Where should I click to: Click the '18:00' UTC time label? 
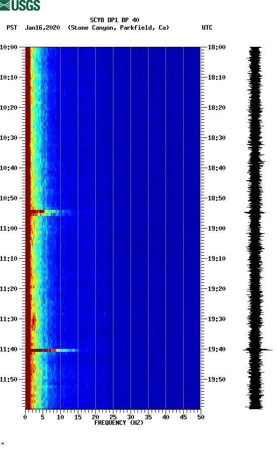point(217,47)
